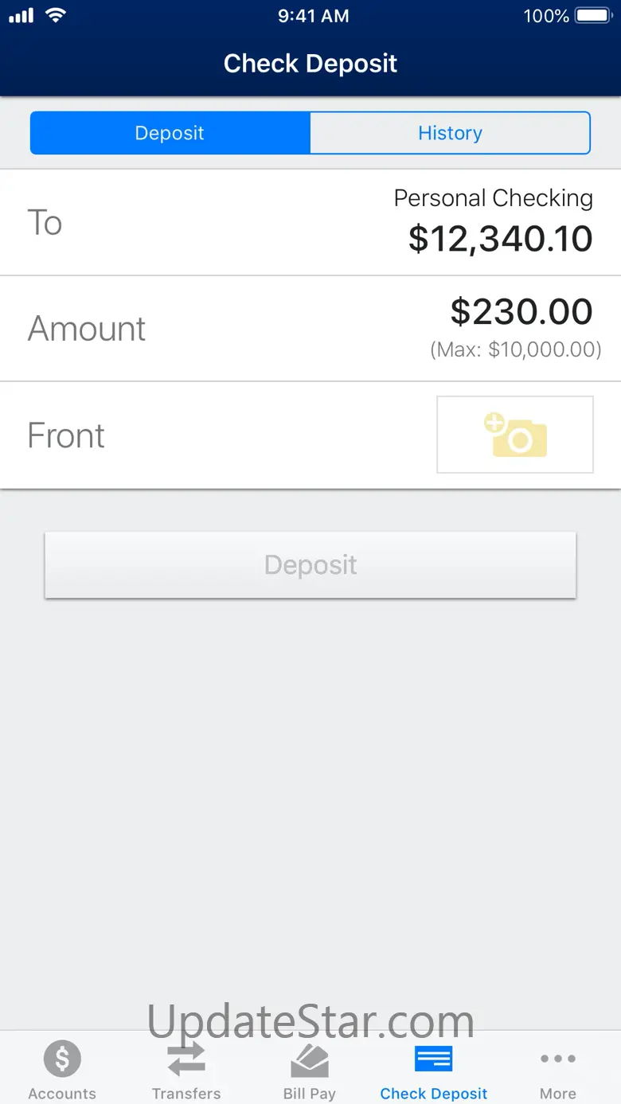Screen dimensions: 621x1104
Task: Tap Check Deposit icon in tab bar
Action: point(434,1059)
